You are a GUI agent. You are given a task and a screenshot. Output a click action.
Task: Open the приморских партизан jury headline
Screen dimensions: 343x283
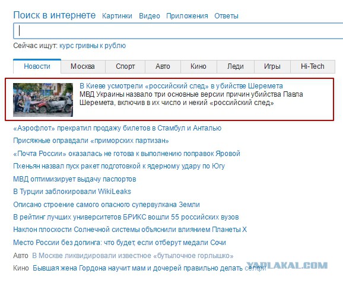click(91, 141)
